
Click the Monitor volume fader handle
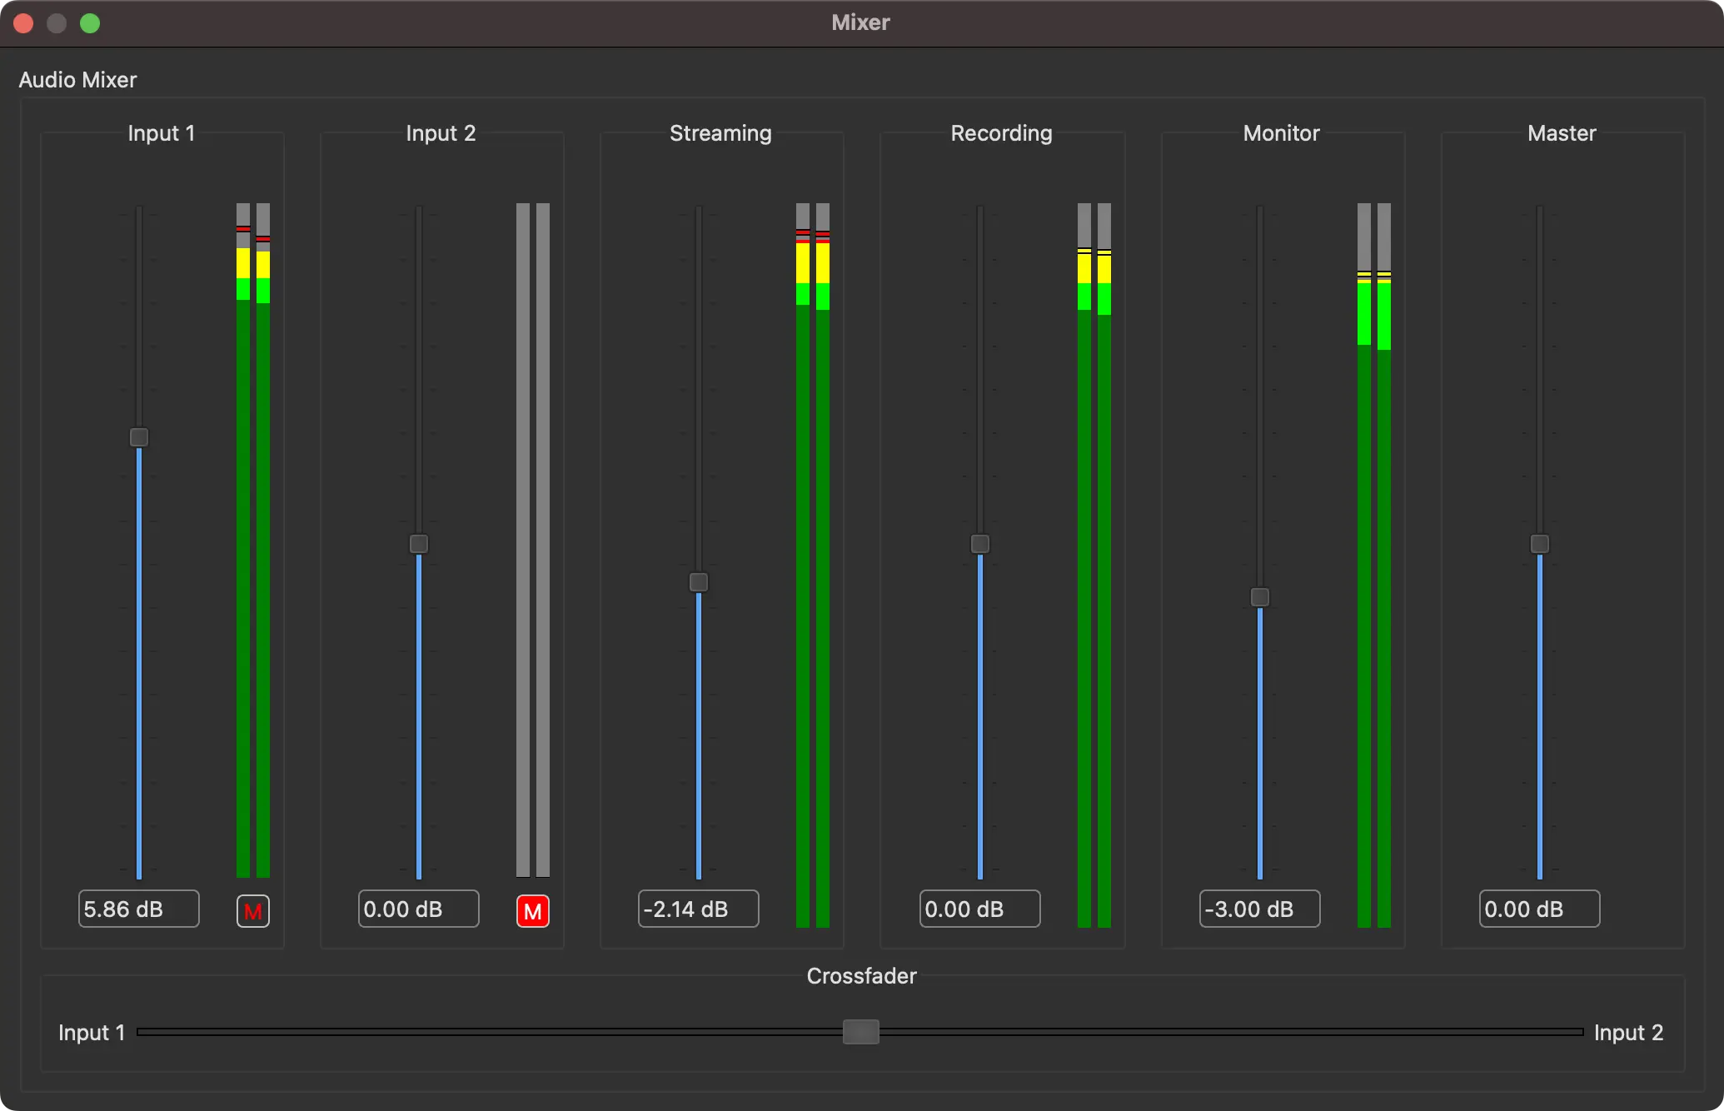(1259, 596)
